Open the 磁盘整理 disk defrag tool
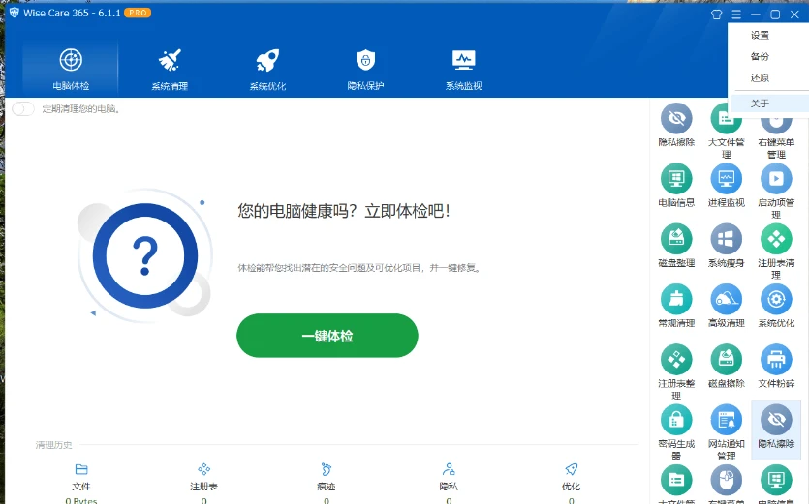This screenshot has width=809, height=504. coord(676,239)
